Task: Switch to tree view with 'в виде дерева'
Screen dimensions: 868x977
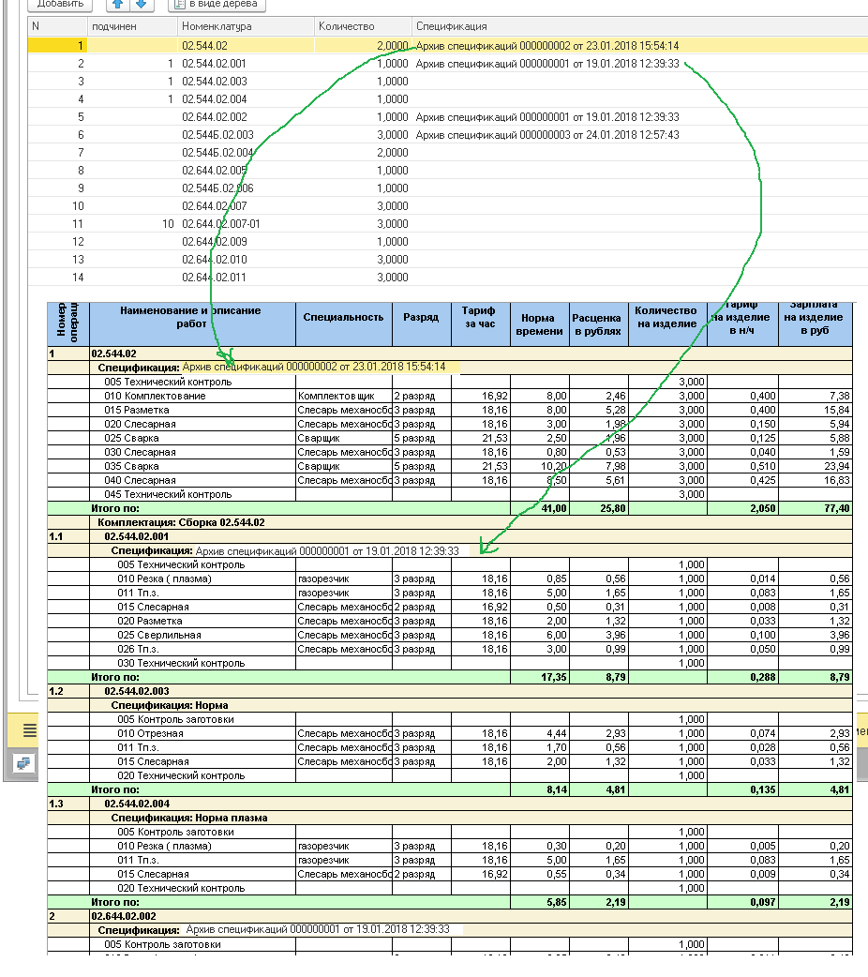Action: coord(217,5)
